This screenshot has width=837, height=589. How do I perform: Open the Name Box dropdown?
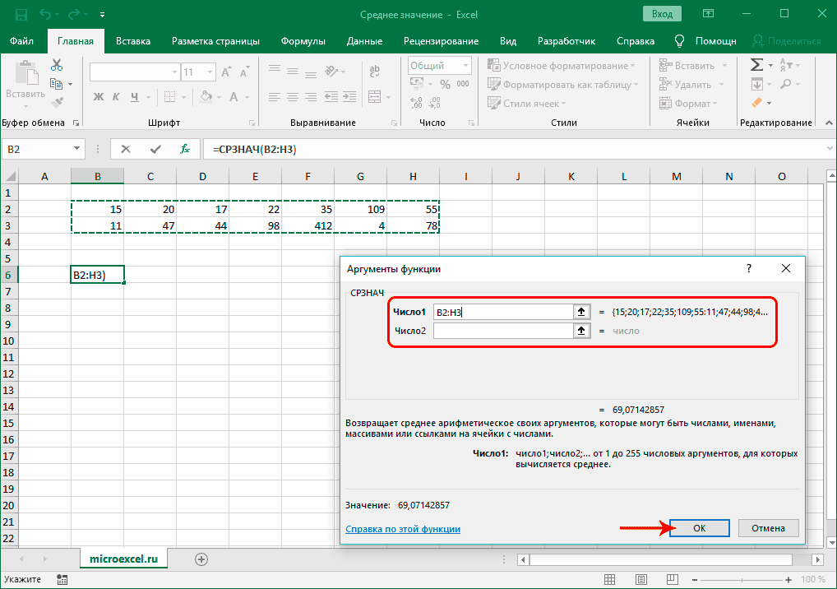78,149
